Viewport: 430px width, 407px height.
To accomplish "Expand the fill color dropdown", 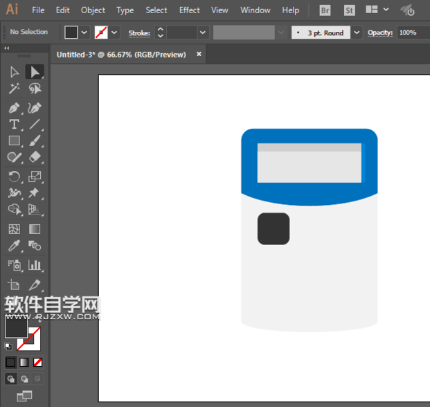I will (x=84, y=33).
